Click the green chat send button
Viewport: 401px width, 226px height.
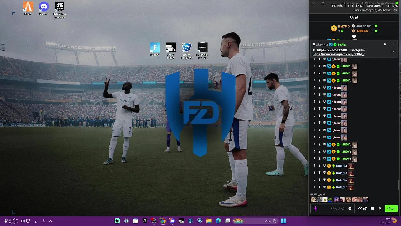391,208
